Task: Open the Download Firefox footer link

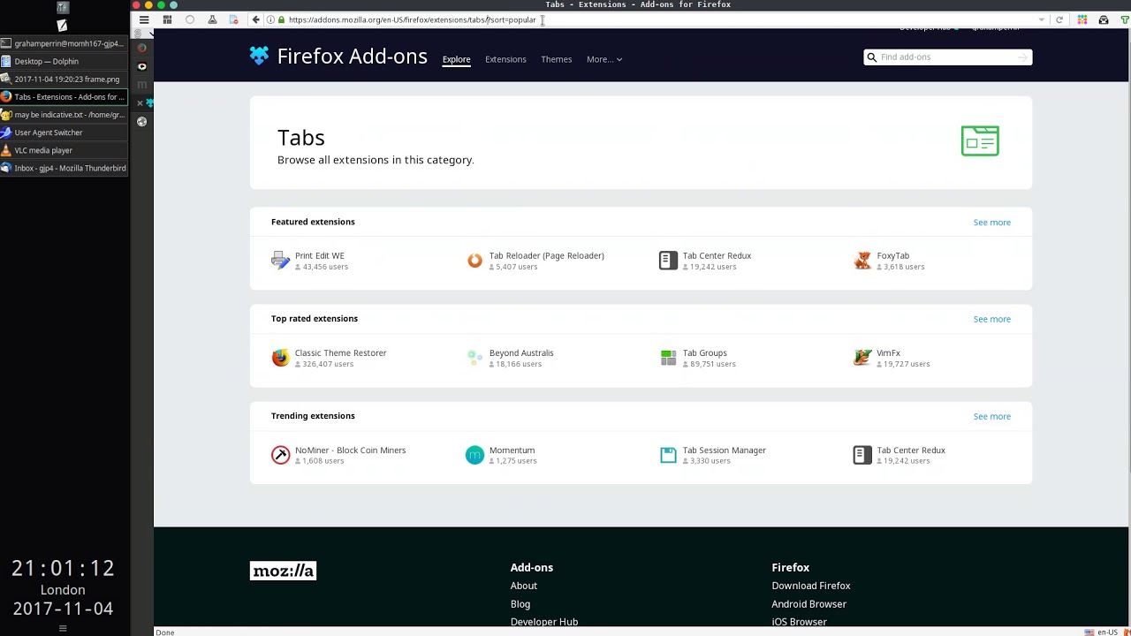Action: [x=810, y=586]
